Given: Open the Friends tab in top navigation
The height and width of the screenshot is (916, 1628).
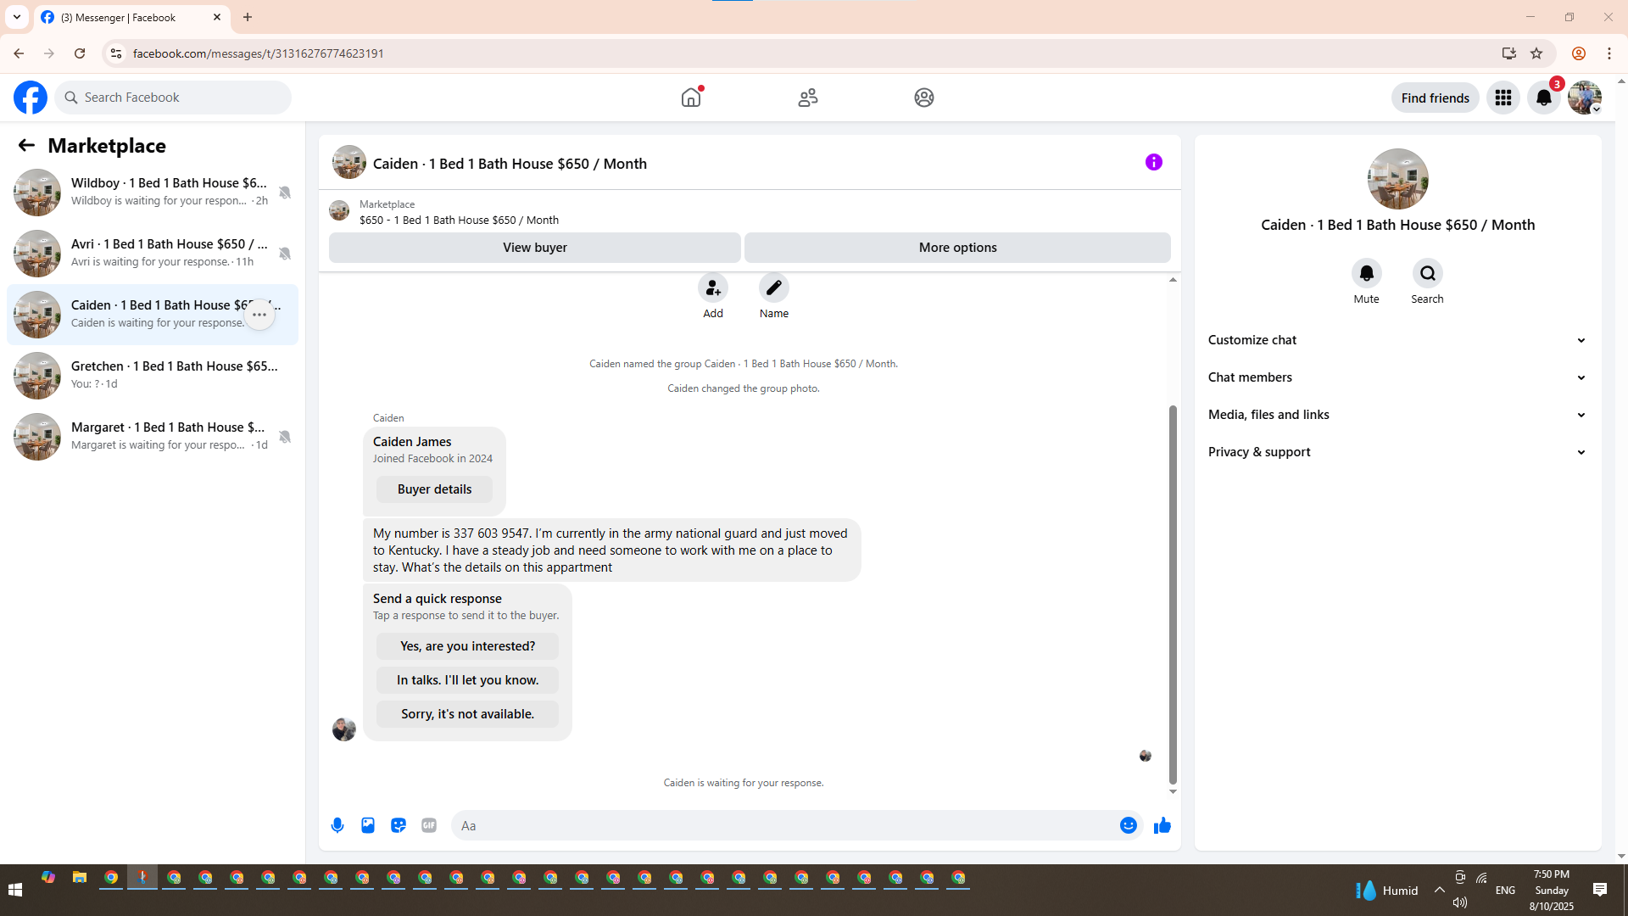Looking at the screenshot, I should click(807, 98).
